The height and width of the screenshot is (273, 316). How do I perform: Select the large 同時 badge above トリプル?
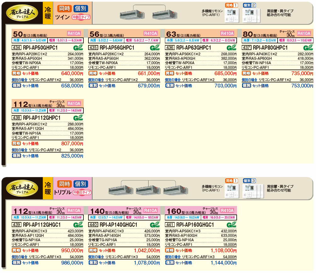point(65,184)
